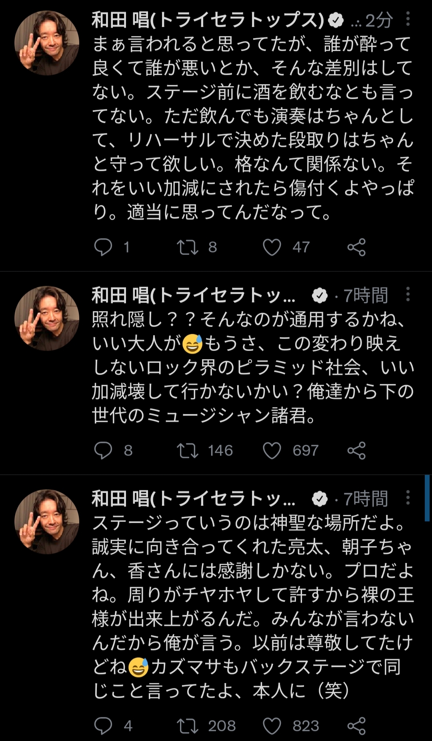Share the first tweet

click(356, 247)
